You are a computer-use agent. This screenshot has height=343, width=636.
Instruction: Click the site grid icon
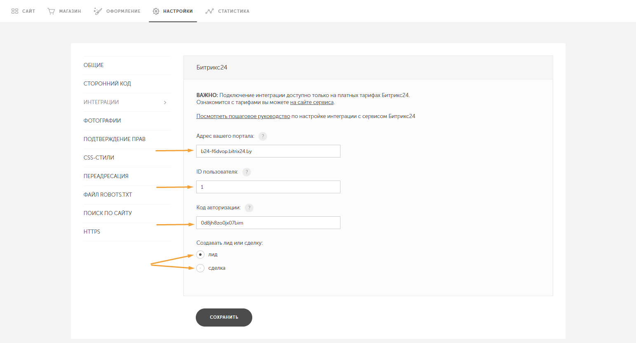(15, 11)
